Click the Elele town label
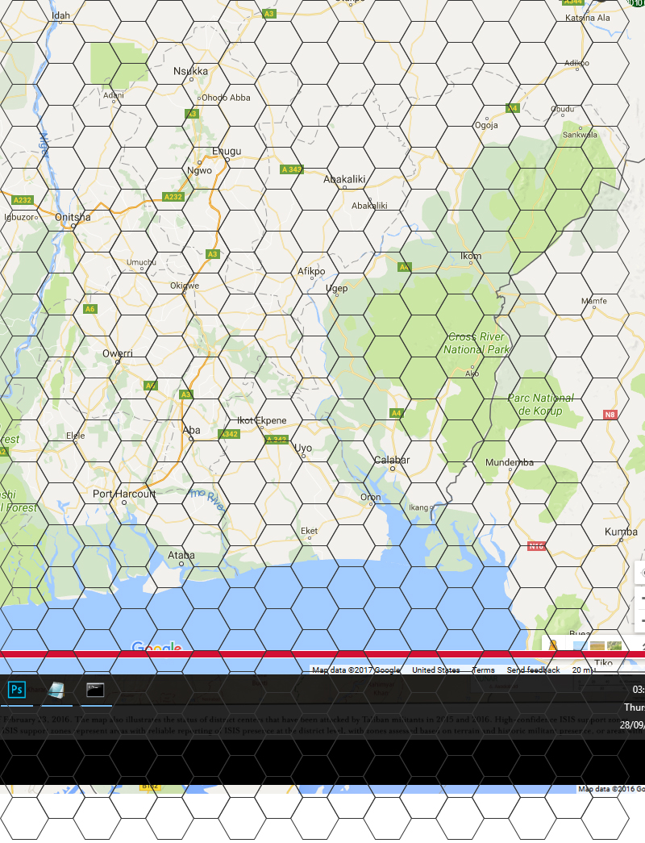 coord(75,436)
